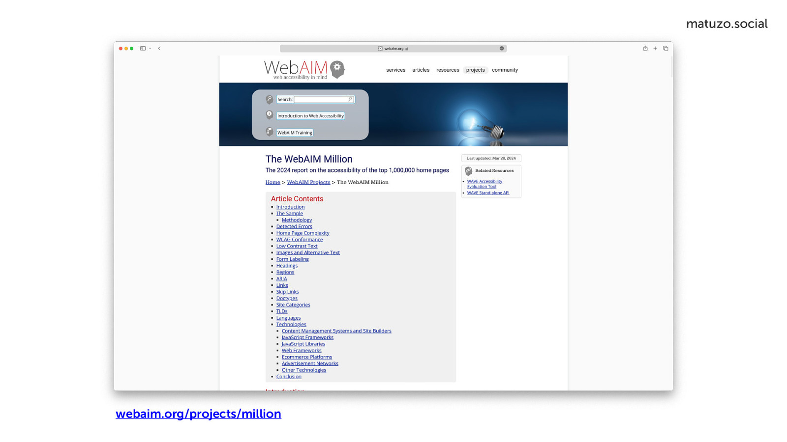
Task: Open the sidebar dropdown chevron
Action: click(150, 48)
